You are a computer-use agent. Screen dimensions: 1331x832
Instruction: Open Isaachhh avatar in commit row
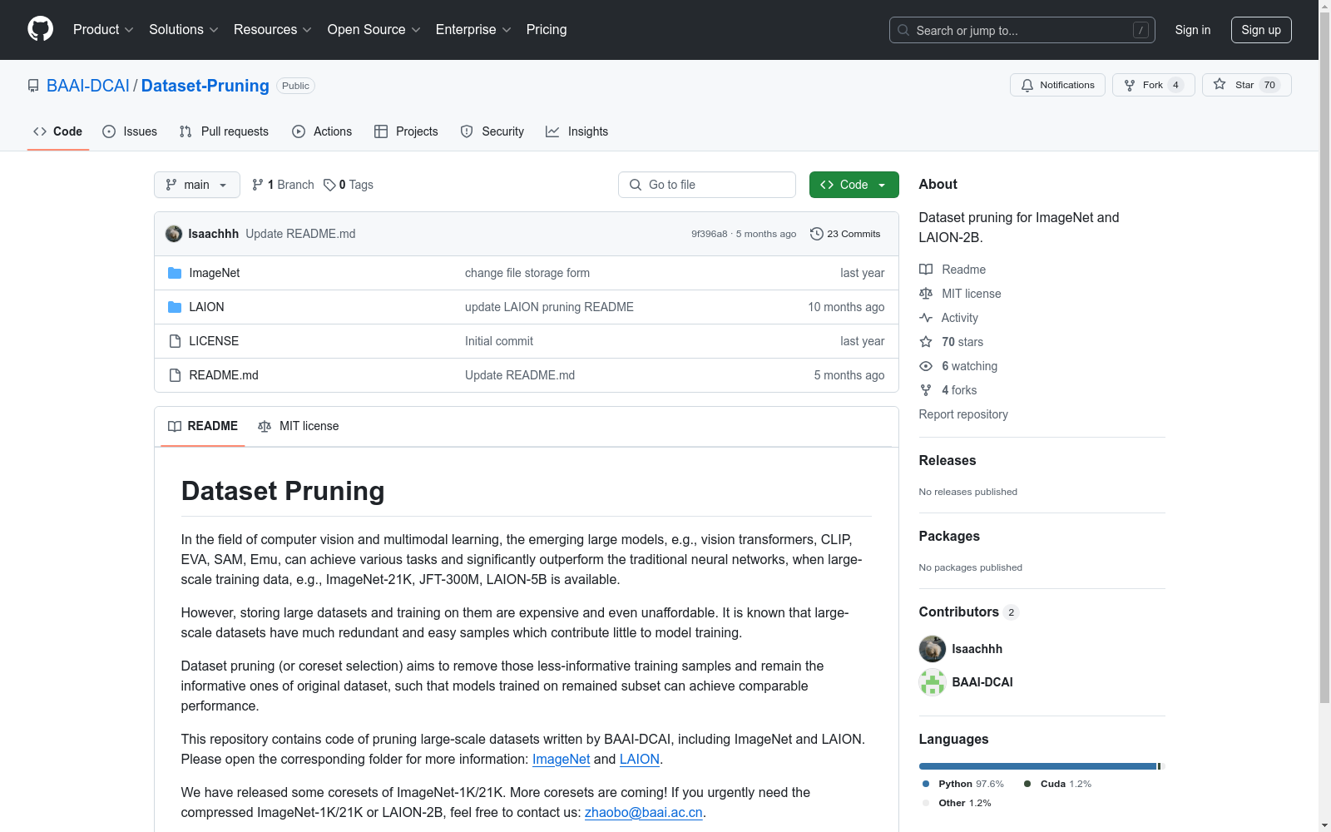[174, 234]
